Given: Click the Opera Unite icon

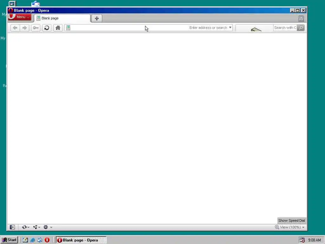Looking at the screenshot, I should tap(35, 227).
